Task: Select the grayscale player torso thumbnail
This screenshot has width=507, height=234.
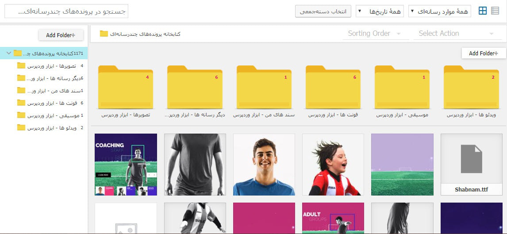Action: click(195, 165)
